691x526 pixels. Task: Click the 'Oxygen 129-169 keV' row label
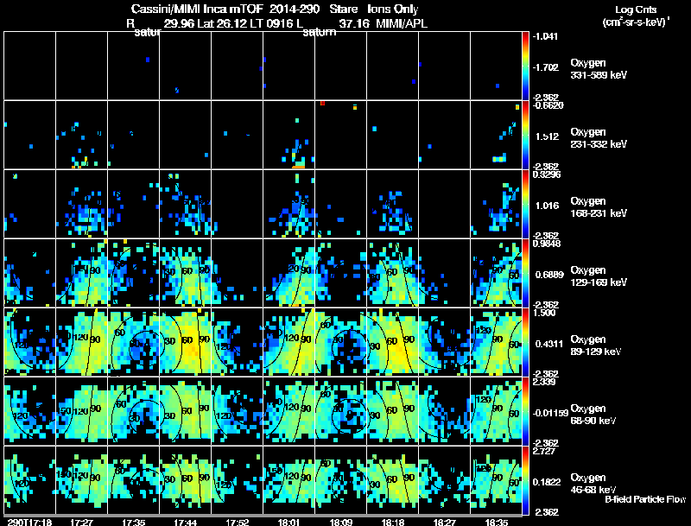pos(598,276)
